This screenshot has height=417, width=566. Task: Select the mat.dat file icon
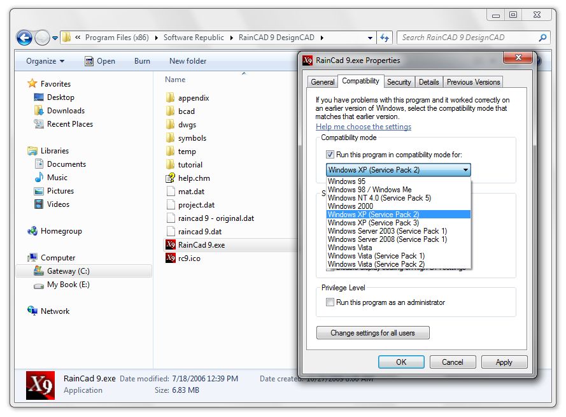click(171, 191)
